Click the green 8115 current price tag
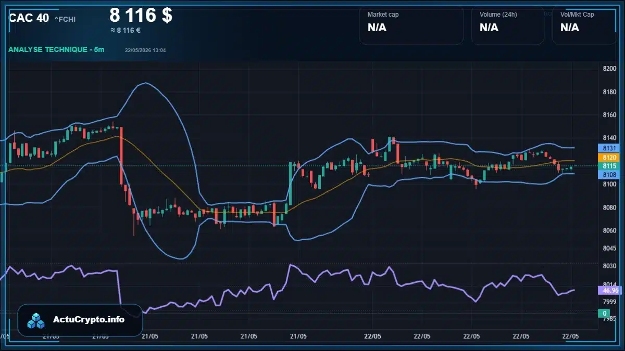Image resolution: width=625 pixels, height=351 pixels. click(609, 166)
